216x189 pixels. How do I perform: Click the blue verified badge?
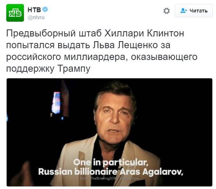pos(45,9)
